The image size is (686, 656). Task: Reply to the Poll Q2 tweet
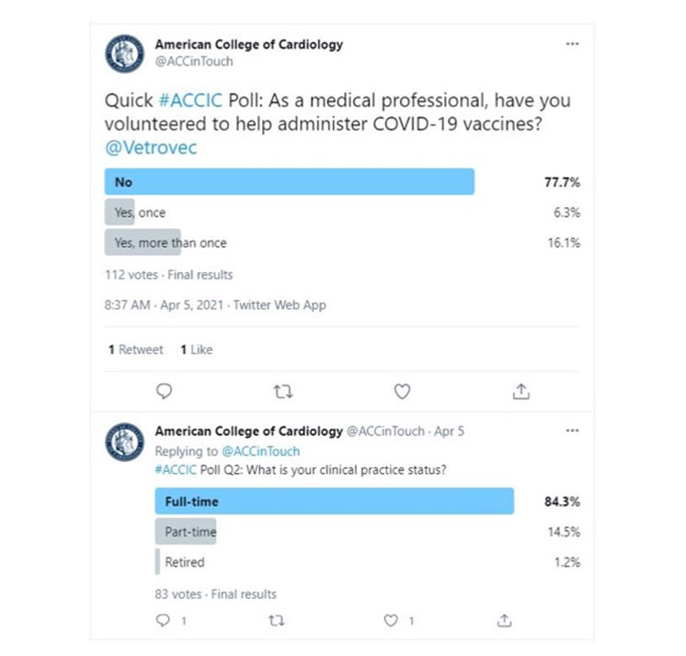(165, 621)
